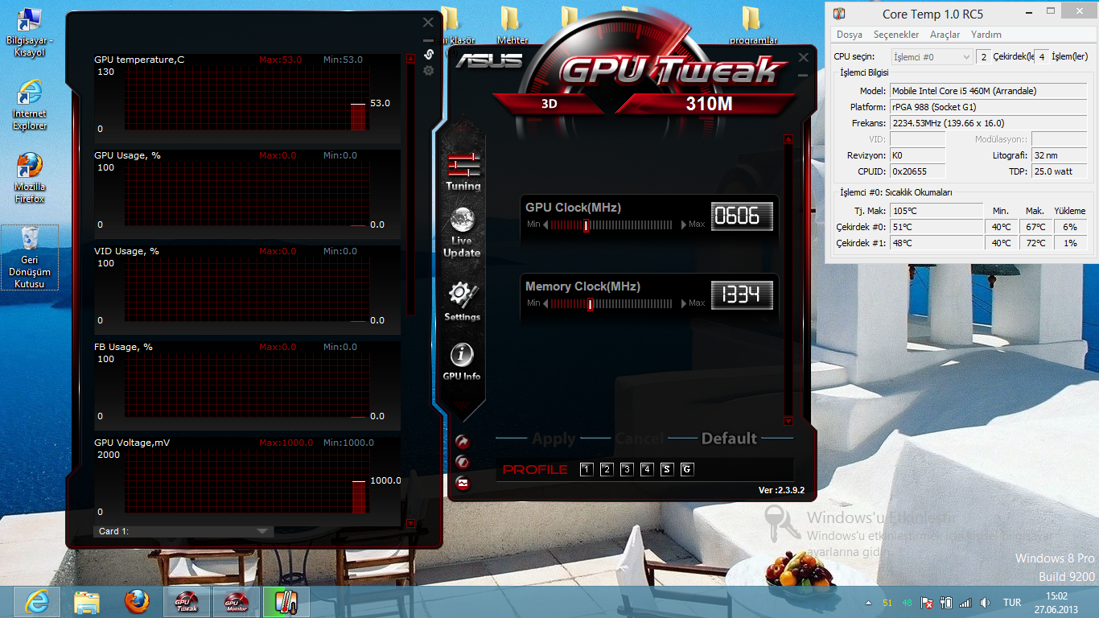Click the Apply button
Screen dimensions: 1099x618
[x=554, y=439]
